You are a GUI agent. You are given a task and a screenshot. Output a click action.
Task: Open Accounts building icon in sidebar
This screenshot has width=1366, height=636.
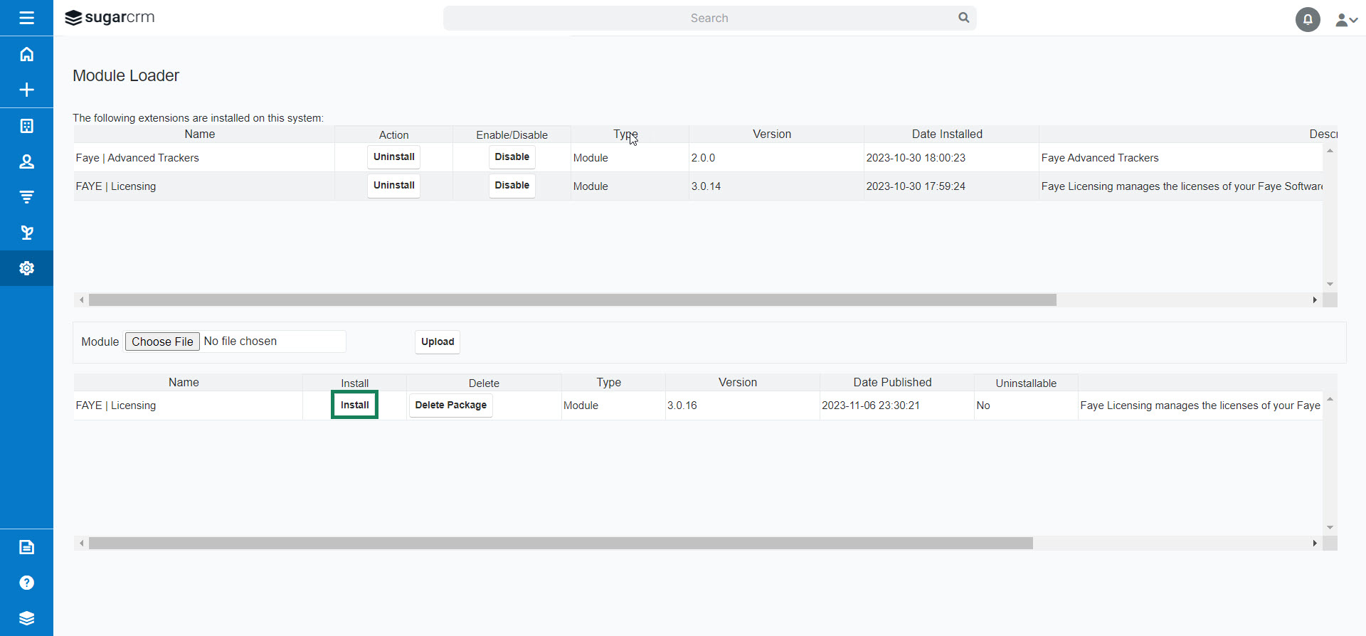(x=26, y=126)
